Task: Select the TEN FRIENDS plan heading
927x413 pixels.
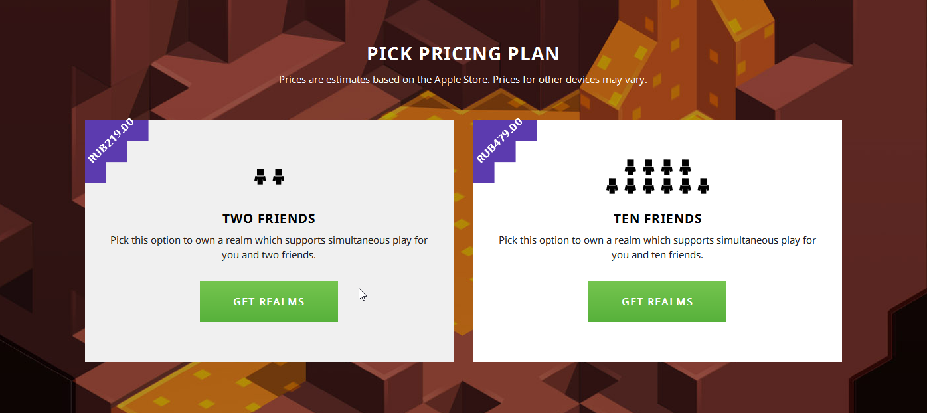Action: pos(657,218)
